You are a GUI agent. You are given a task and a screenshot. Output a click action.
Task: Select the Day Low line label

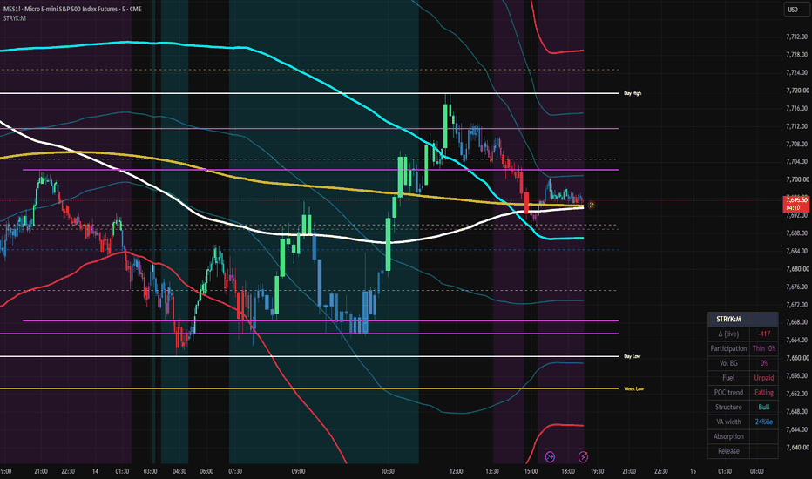pyautogui.click(x=632, y=356)
